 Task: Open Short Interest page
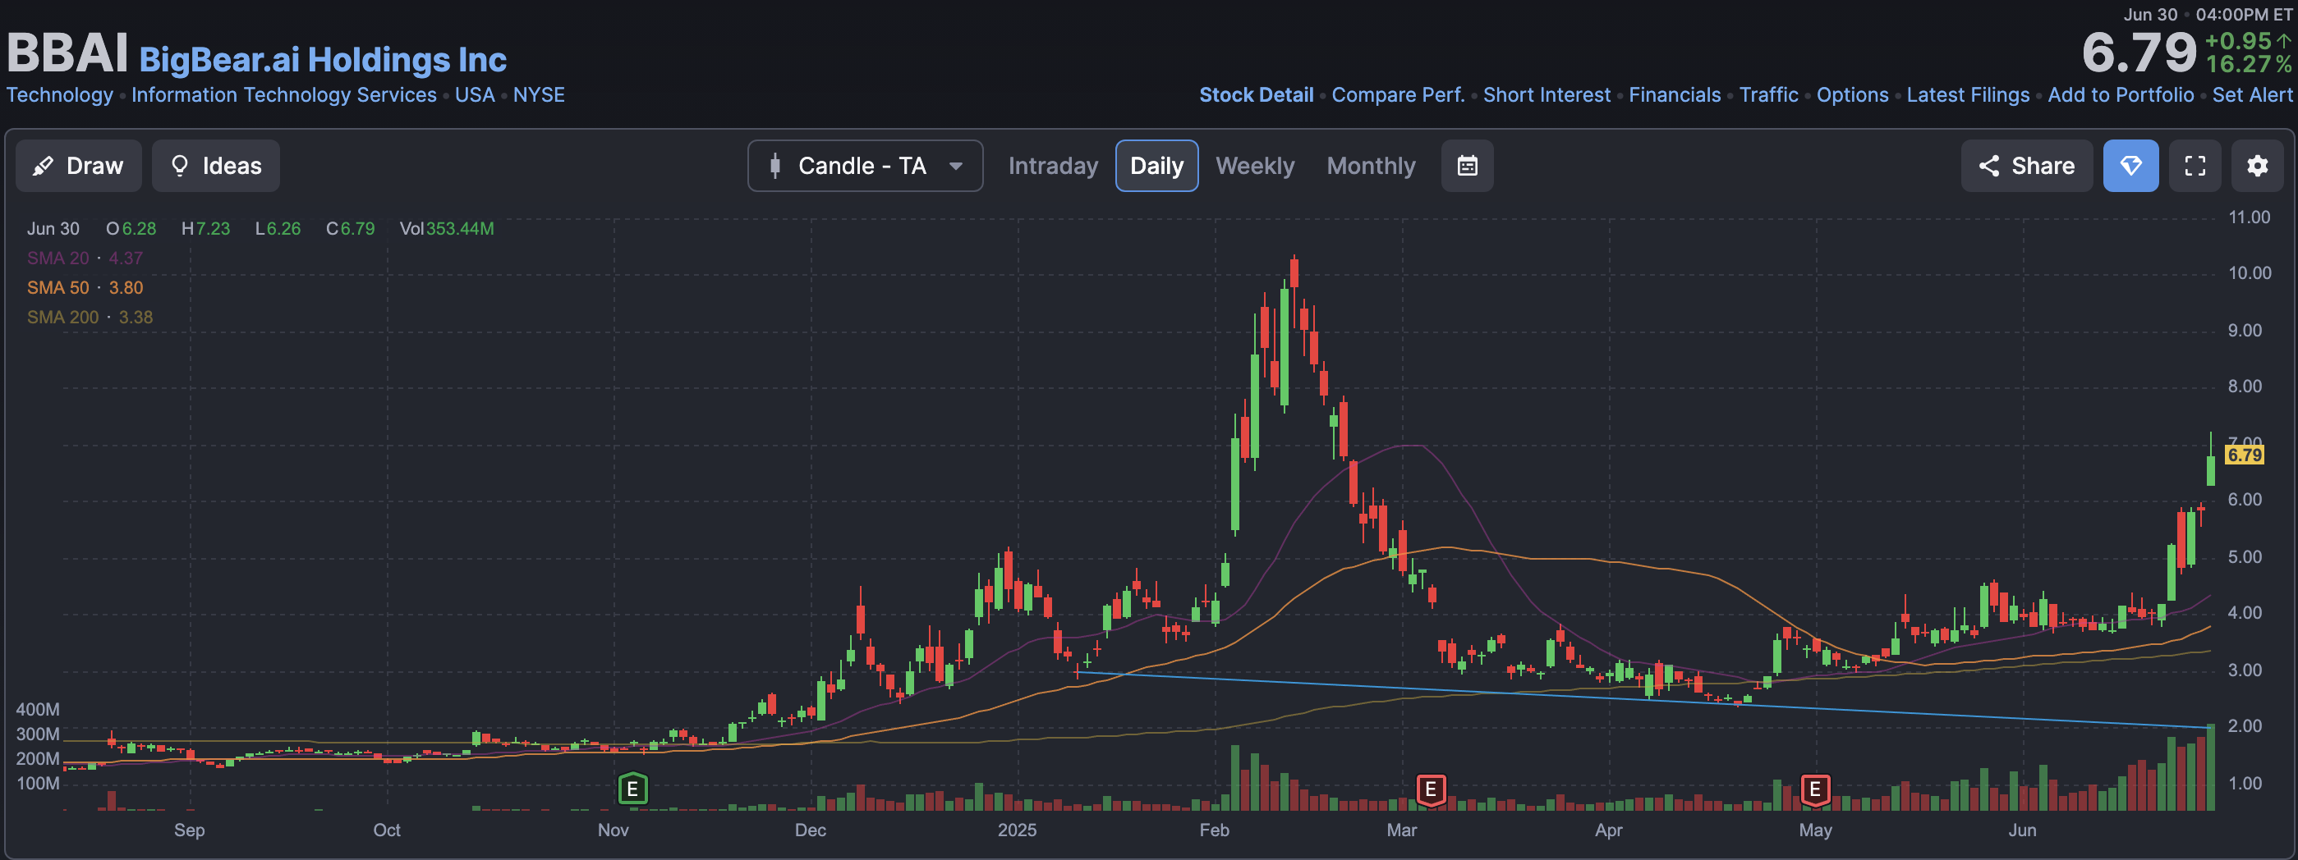click(1546, 94)
